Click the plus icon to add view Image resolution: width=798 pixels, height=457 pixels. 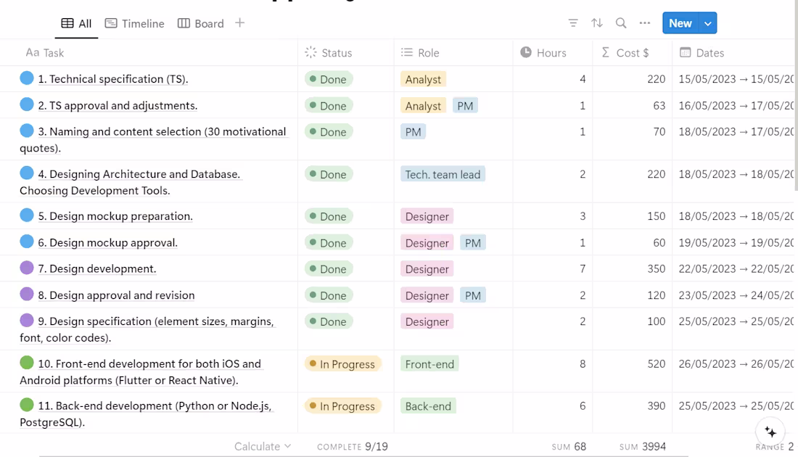click(240, 23)
